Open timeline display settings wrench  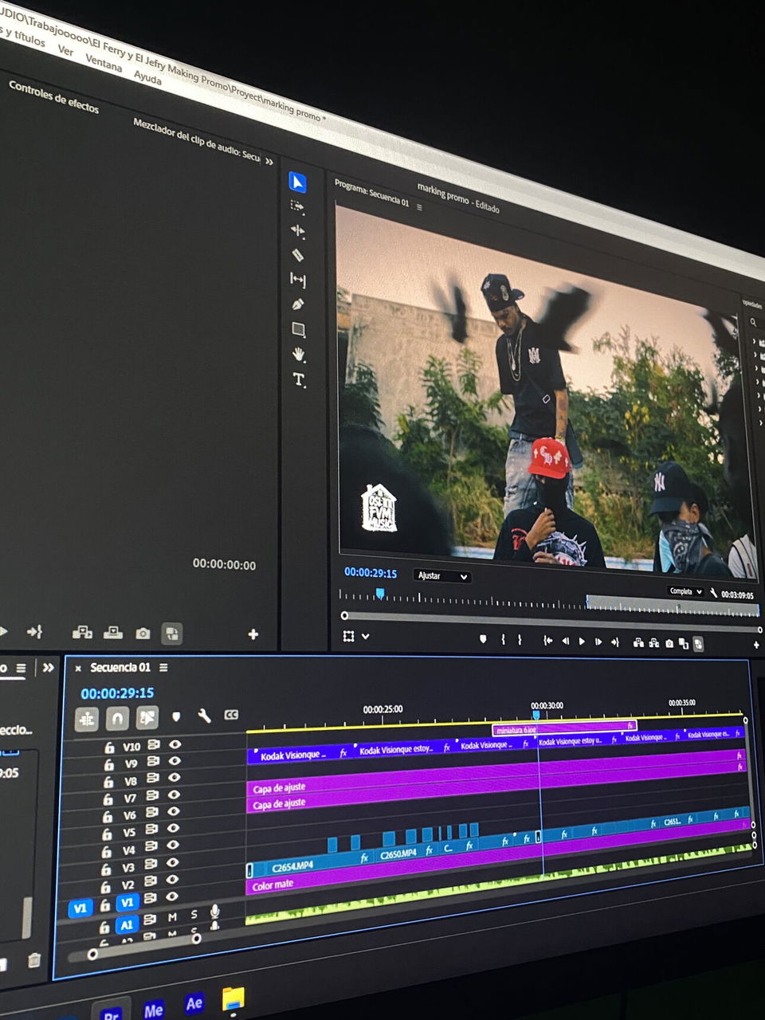(204, 716)
